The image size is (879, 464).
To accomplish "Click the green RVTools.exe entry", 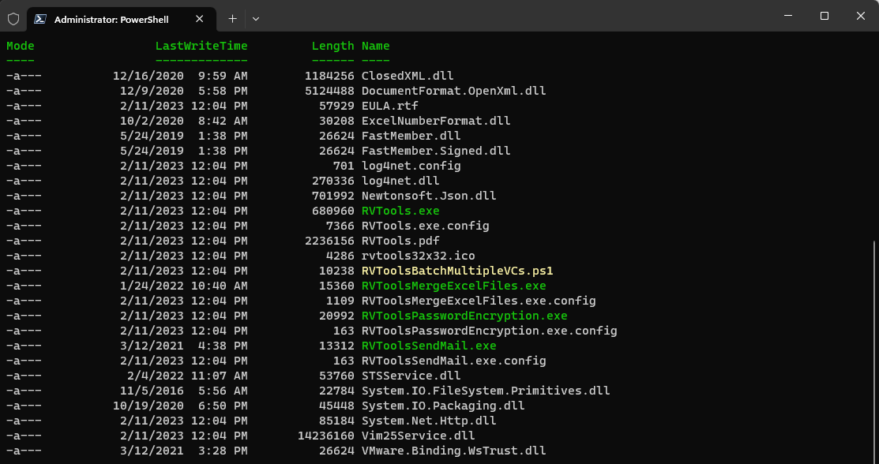I will click(400, 211).
